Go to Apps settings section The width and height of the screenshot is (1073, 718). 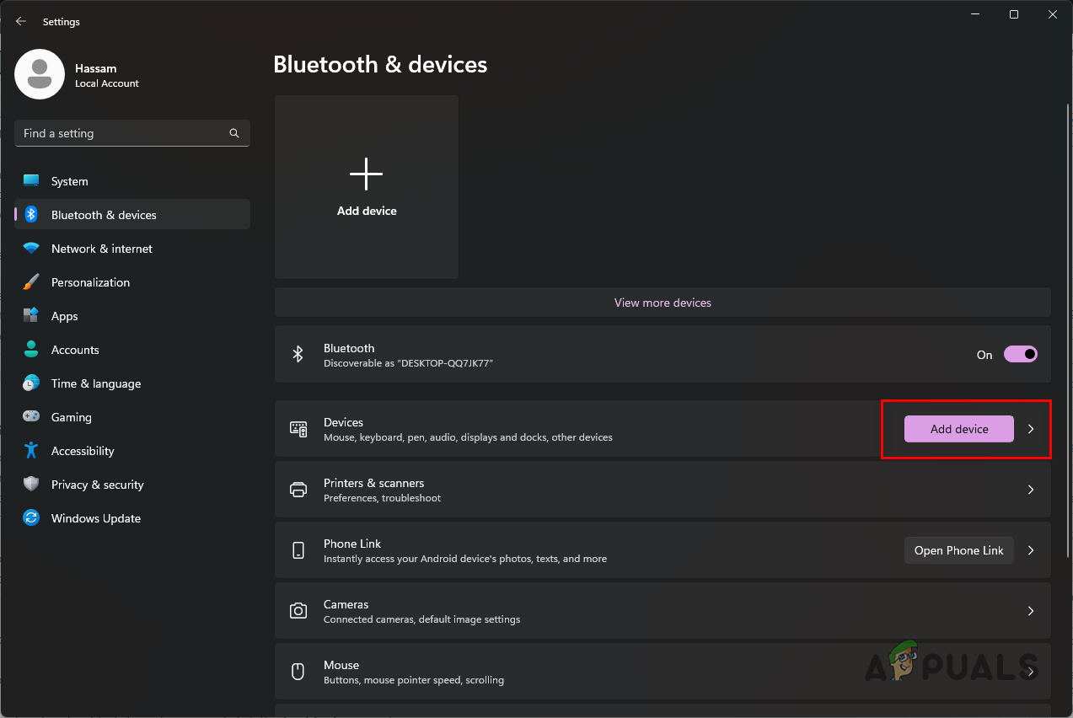(64, 316)
